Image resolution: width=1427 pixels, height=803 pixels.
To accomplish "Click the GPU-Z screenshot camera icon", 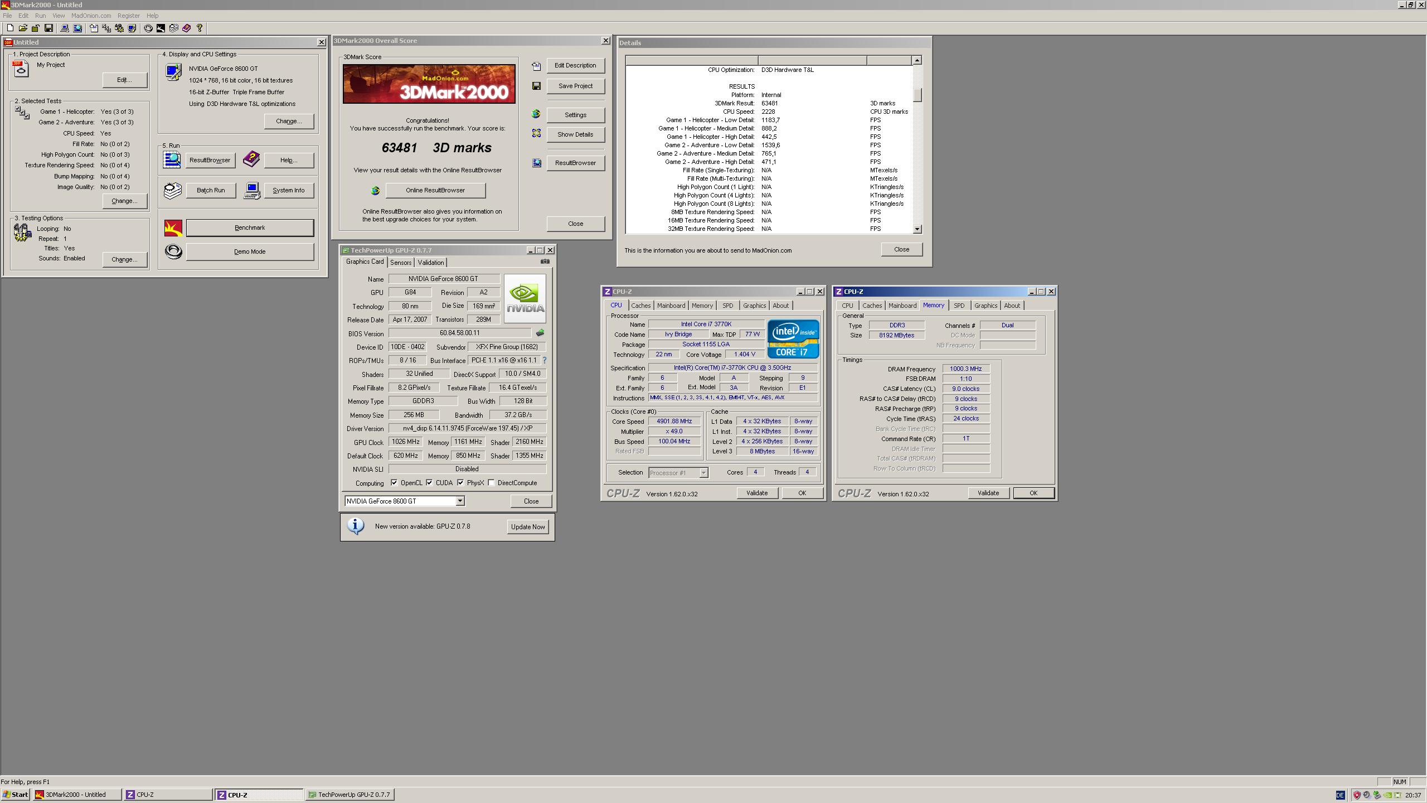I will (545, 261).
